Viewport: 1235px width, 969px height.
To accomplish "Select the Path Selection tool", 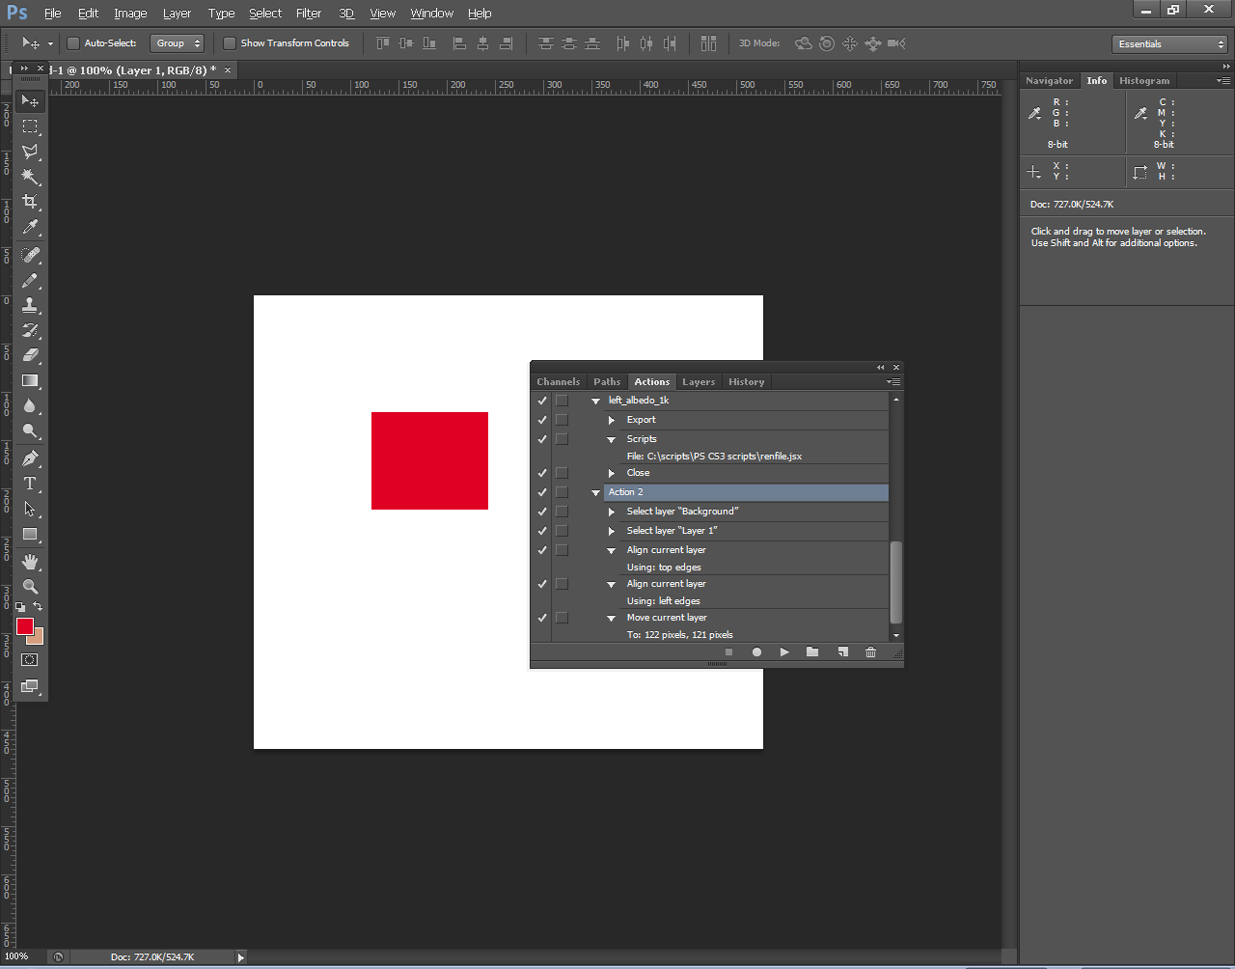I will [x=30, y=509].
